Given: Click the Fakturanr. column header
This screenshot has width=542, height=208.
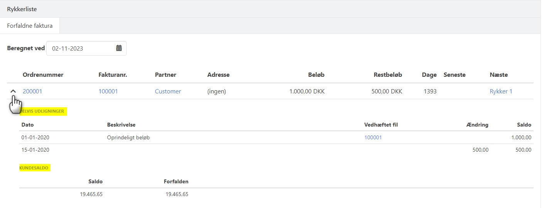Looking at the screenshot, I should click(113, 75).
